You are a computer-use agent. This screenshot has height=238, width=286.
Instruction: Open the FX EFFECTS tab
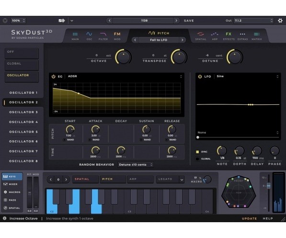pyautogui.click(x=229, y=36)
